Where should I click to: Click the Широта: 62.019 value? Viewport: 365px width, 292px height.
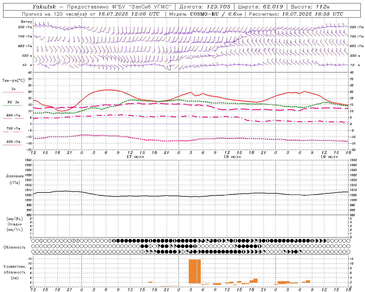pos(260,7)
